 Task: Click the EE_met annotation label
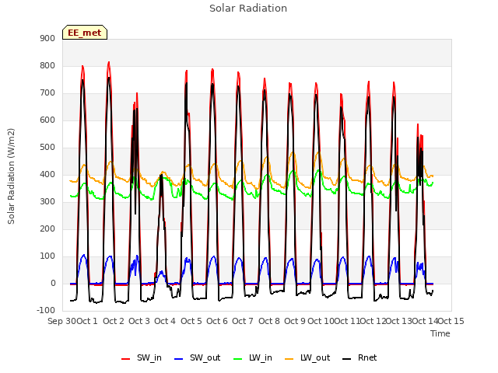(85, 33)
